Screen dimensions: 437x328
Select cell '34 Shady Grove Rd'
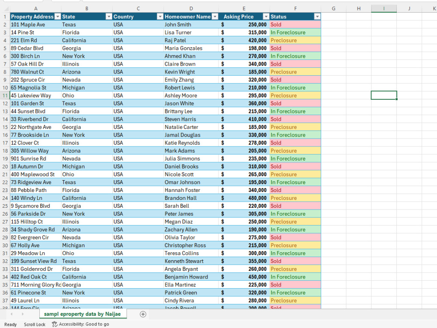point(36,230)
